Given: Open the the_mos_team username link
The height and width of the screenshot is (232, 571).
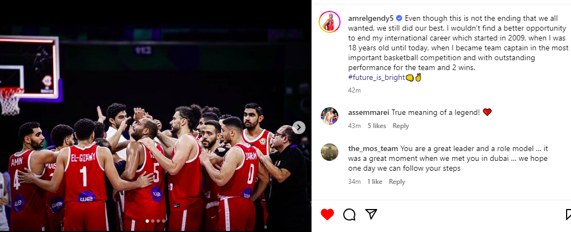Looking at the screenshot, I should click(x=373, y=149).
